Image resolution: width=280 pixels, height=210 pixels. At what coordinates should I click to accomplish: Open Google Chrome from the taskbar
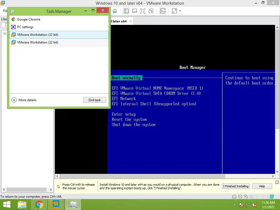[39, 205]
